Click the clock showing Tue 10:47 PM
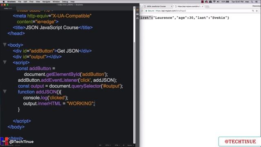The width and height of the screenshot is (261, 147). (237, 2)
